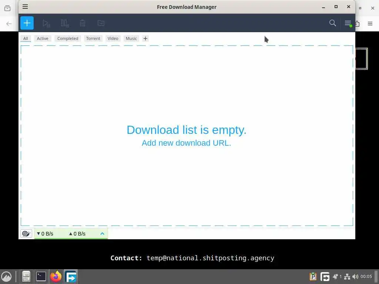This screenshot has width=379, height=284.
Task: Open the main menu with green dot
Action: pos(348,23)
